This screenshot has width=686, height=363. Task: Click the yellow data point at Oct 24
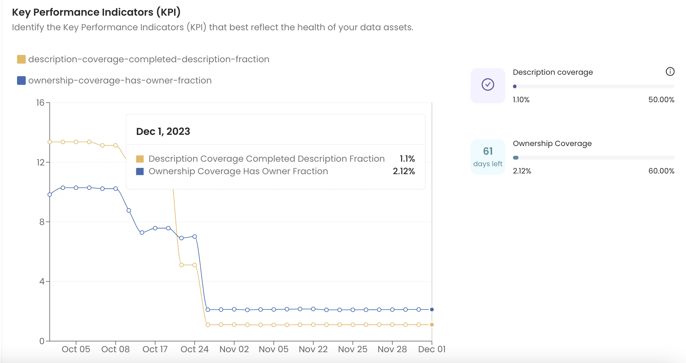point(195,265)
